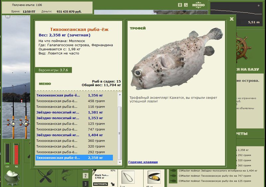The height and width of the screenshot is (187, 266).
Task: Click fish icon beside 1,404 кг log
Action: pyautogui.click(x=173, y=171)
